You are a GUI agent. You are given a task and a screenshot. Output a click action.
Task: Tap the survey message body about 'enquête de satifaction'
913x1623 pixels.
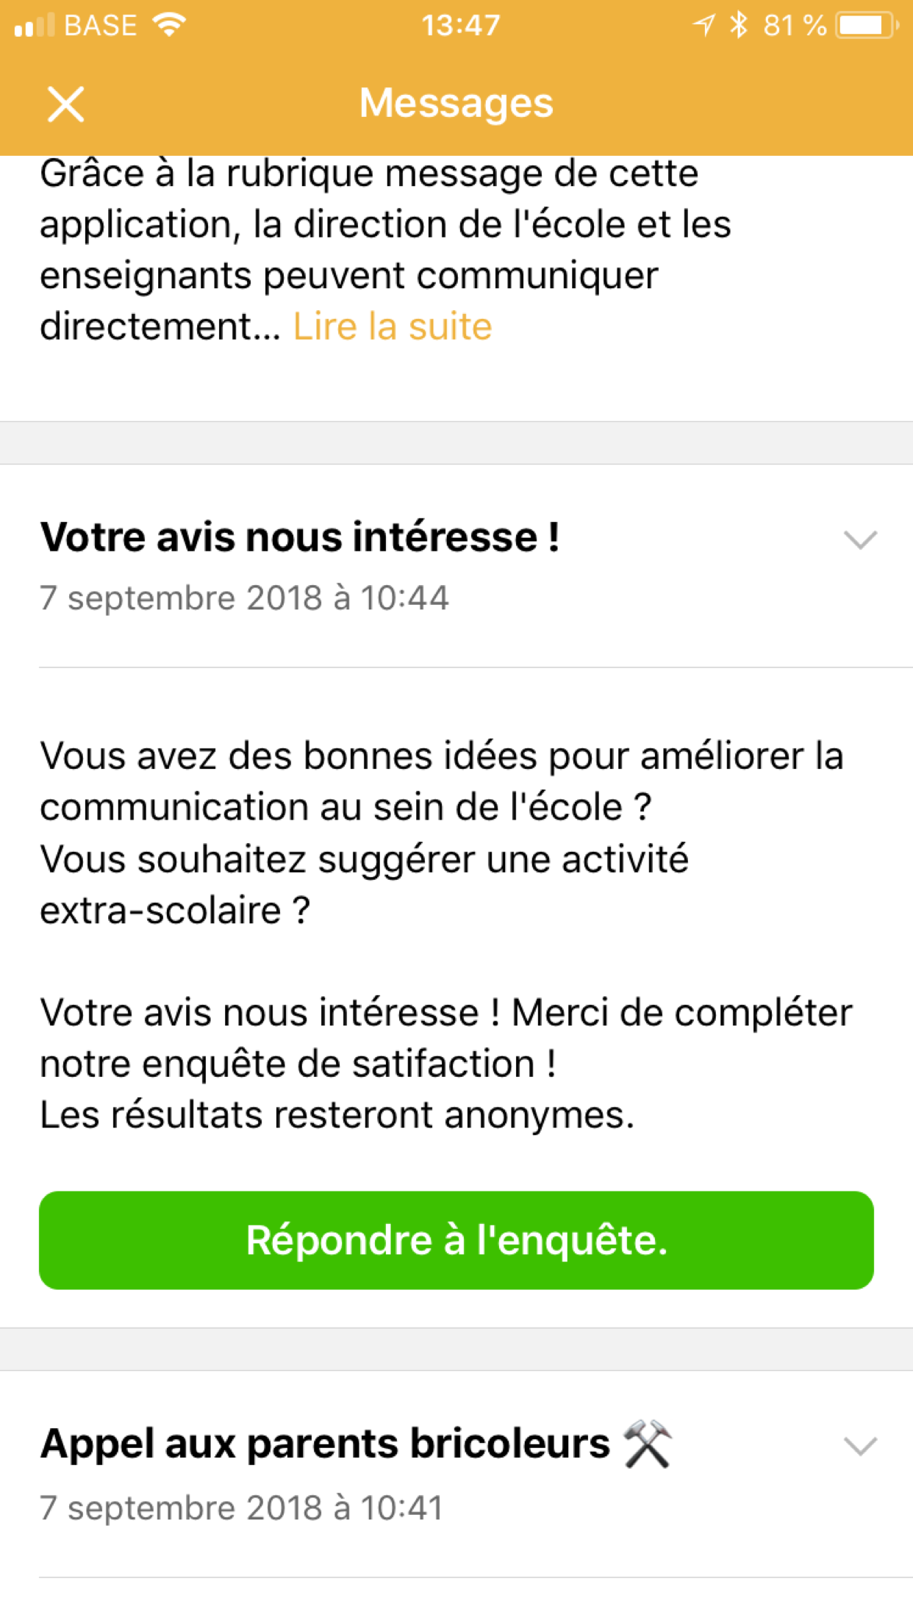click(x=446, y=1064)
